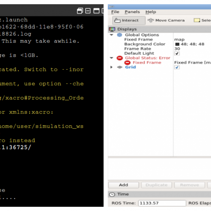Click the Duplicate button
Image resolution: width=211 pixels, height=211 pixels.
156,185
